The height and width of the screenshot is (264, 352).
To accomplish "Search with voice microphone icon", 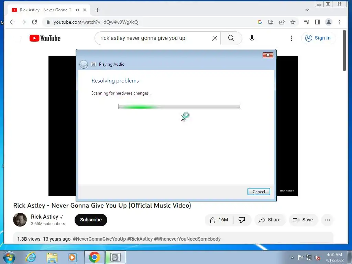I will tap(252, 38).
